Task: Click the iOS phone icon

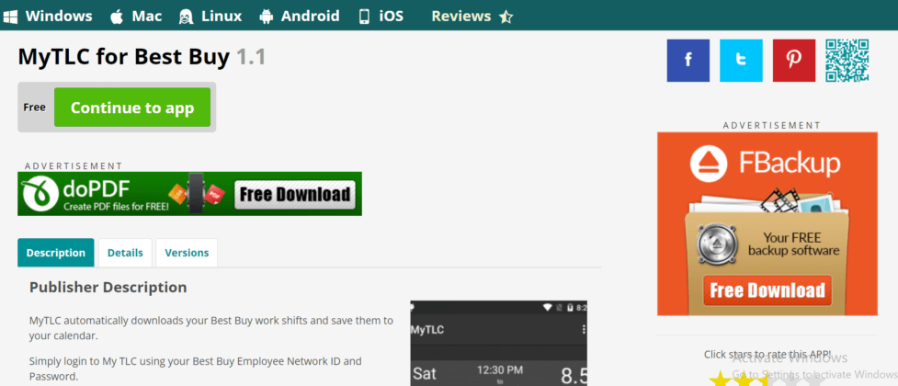Action: (364, 17)
